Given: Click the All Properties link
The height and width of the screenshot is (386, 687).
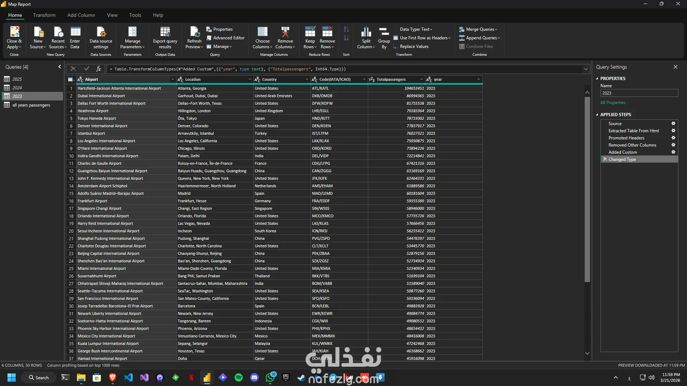Looking at the screenshot, I should [x=613, y=103].
